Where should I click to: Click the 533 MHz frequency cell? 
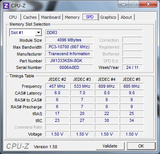point(82,86)
